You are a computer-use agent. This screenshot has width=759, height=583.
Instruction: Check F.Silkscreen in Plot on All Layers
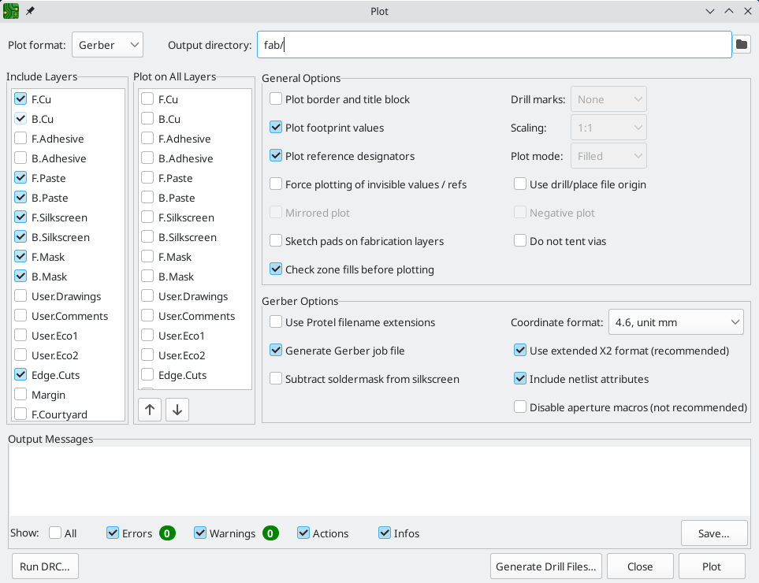[147, 217]
